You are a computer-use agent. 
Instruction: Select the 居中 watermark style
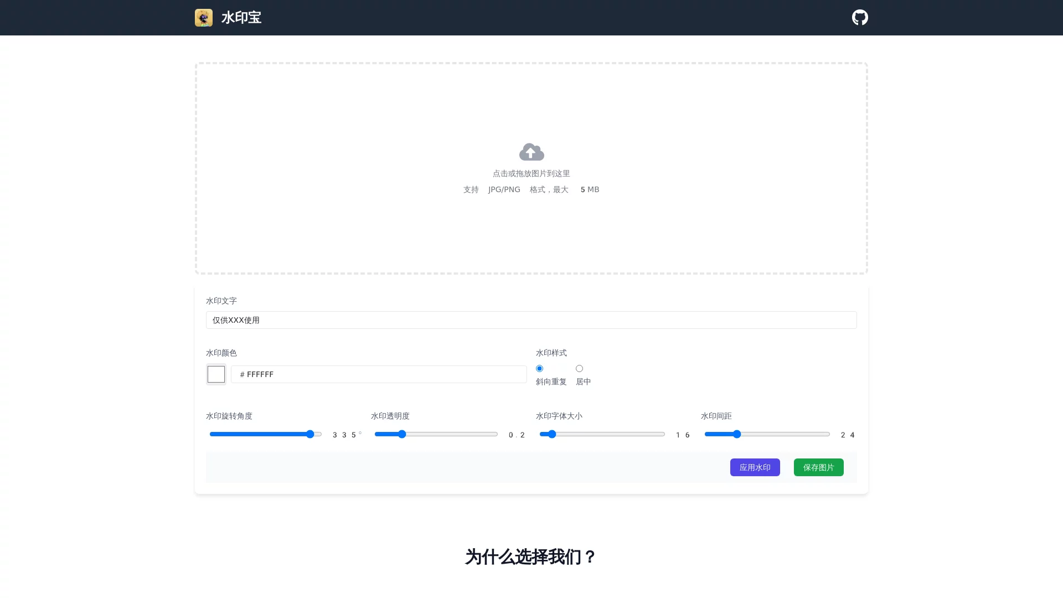579,368
